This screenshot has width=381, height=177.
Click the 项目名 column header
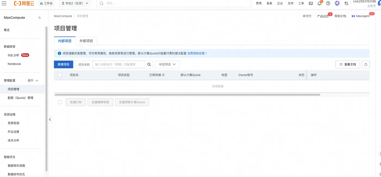coord(74,75)
